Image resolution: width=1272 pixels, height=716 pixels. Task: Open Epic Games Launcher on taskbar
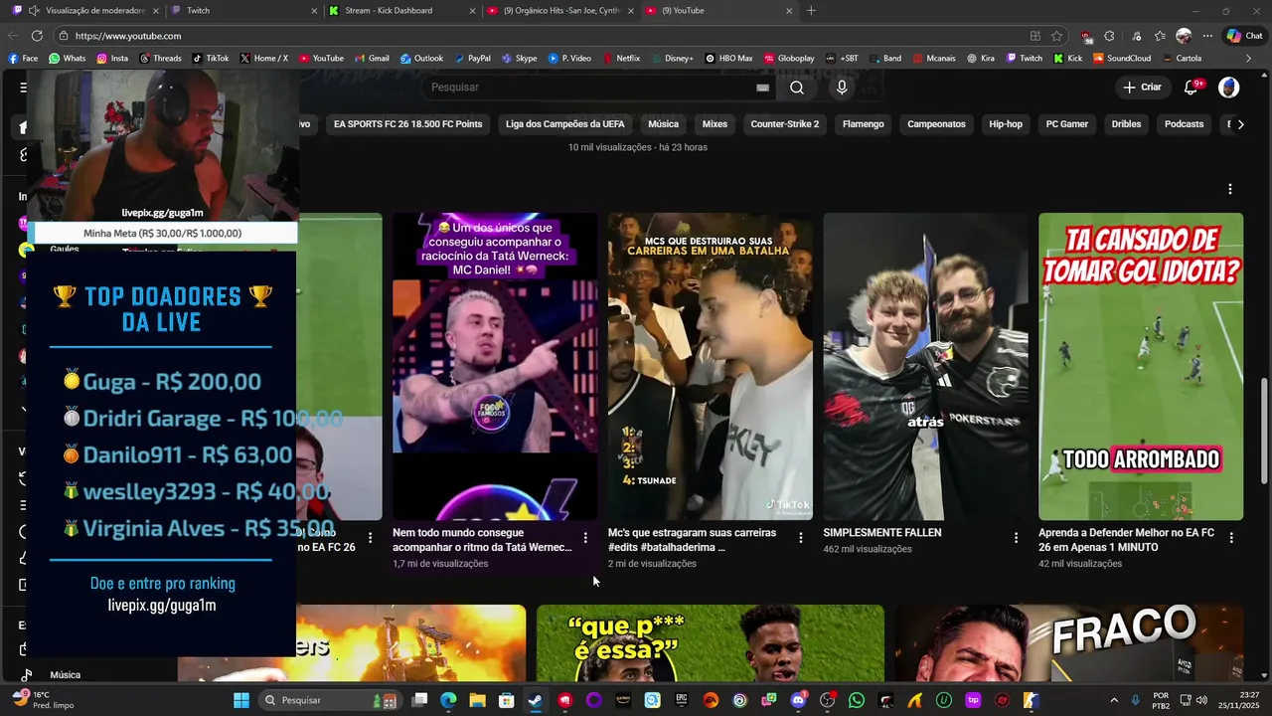pyautogui.click(x=681, y=700)
